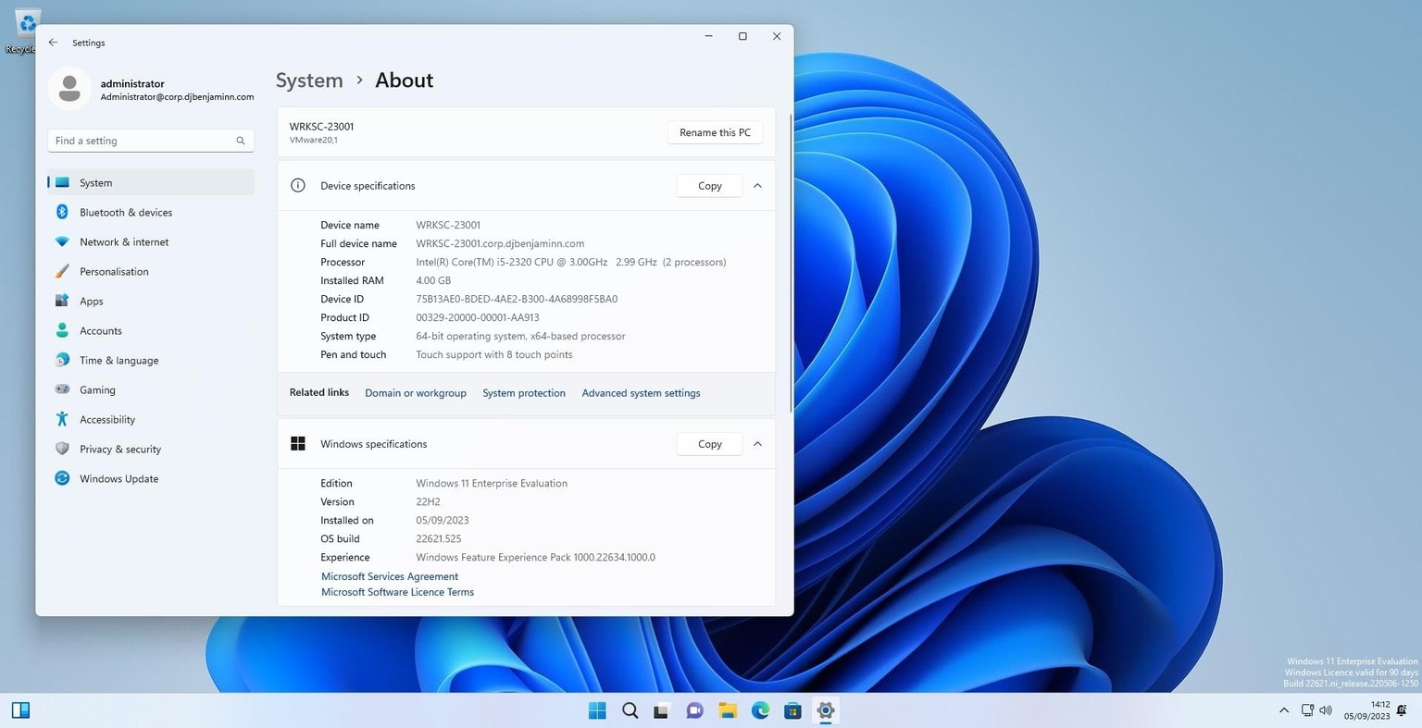The image size is (1422, 728).
Task: Open Gaming settings page
Action: [151, 389]
